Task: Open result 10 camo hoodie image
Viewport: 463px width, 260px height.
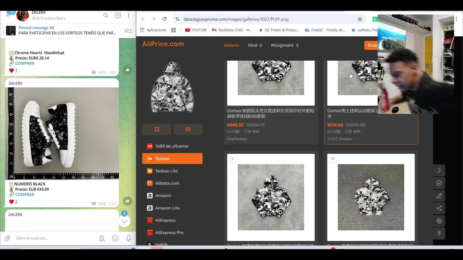Action: (x=371, y=197)
